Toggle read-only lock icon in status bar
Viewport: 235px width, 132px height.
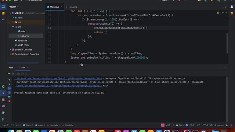point(227,125)
